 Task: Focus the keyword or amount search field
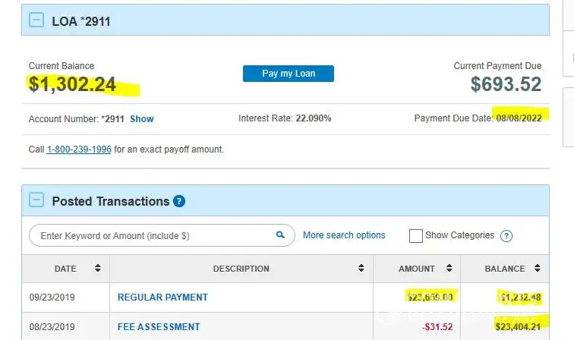[152, 236]
